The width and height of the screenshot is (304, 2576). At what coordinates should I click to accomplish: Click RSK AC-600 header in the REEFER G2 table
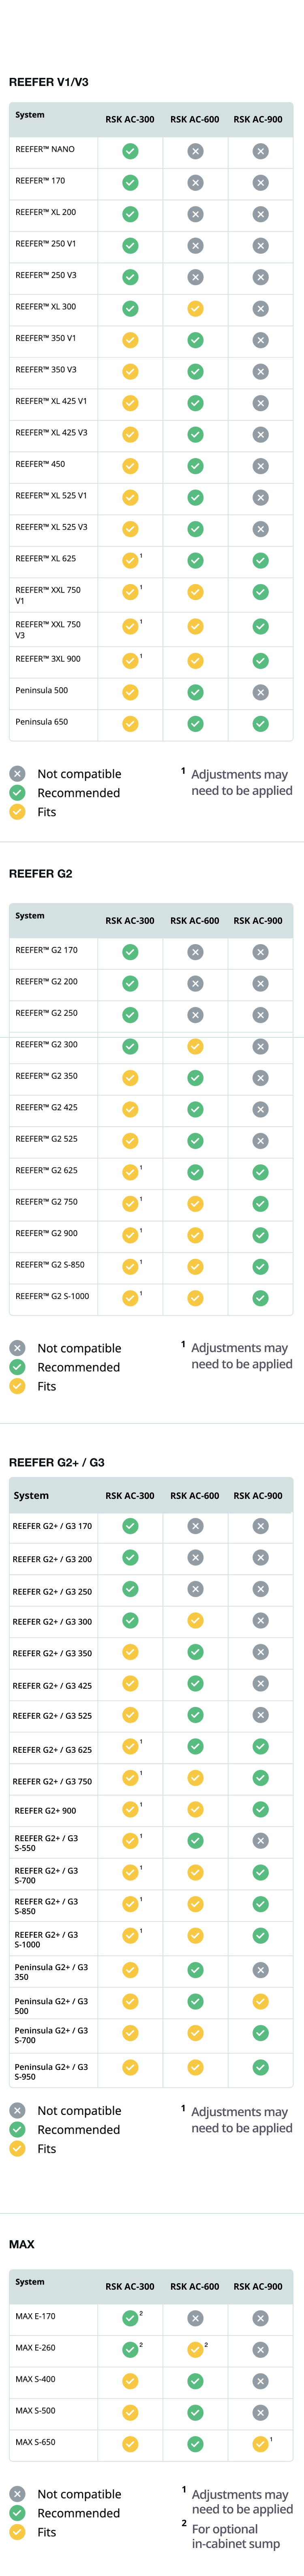pyautogui.click(x=195, y=921)
